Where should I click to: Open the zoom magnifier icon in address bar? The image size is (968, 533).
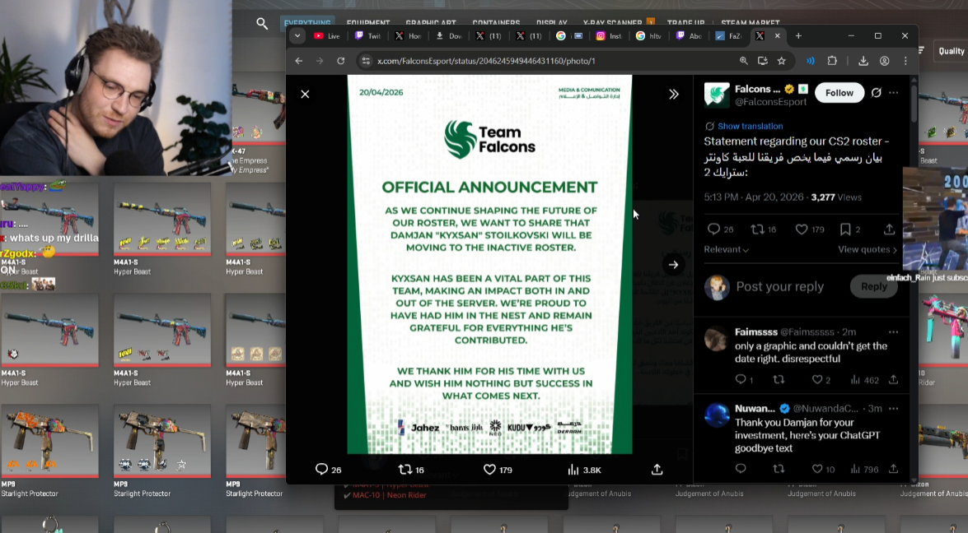[x=743, y=61]
